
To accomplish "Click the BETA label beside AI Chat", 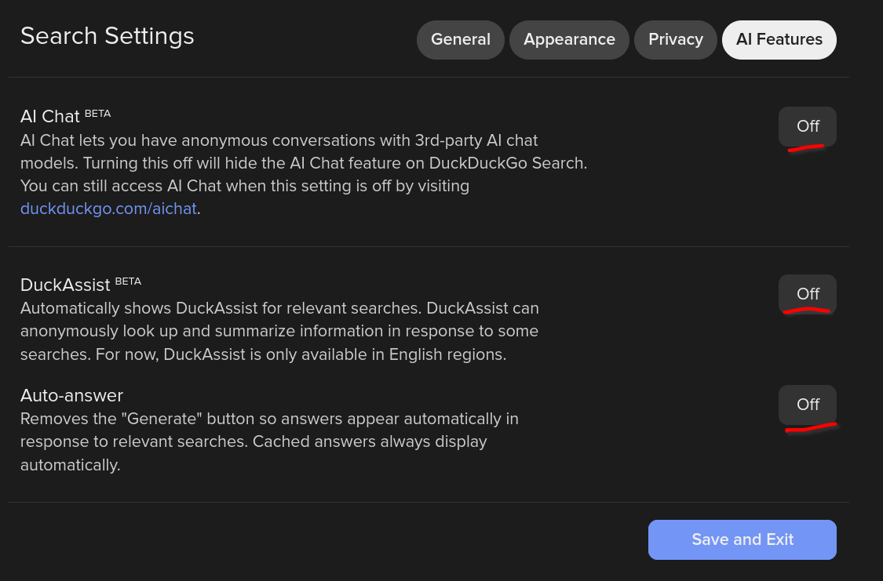I will tap(97, 114).
